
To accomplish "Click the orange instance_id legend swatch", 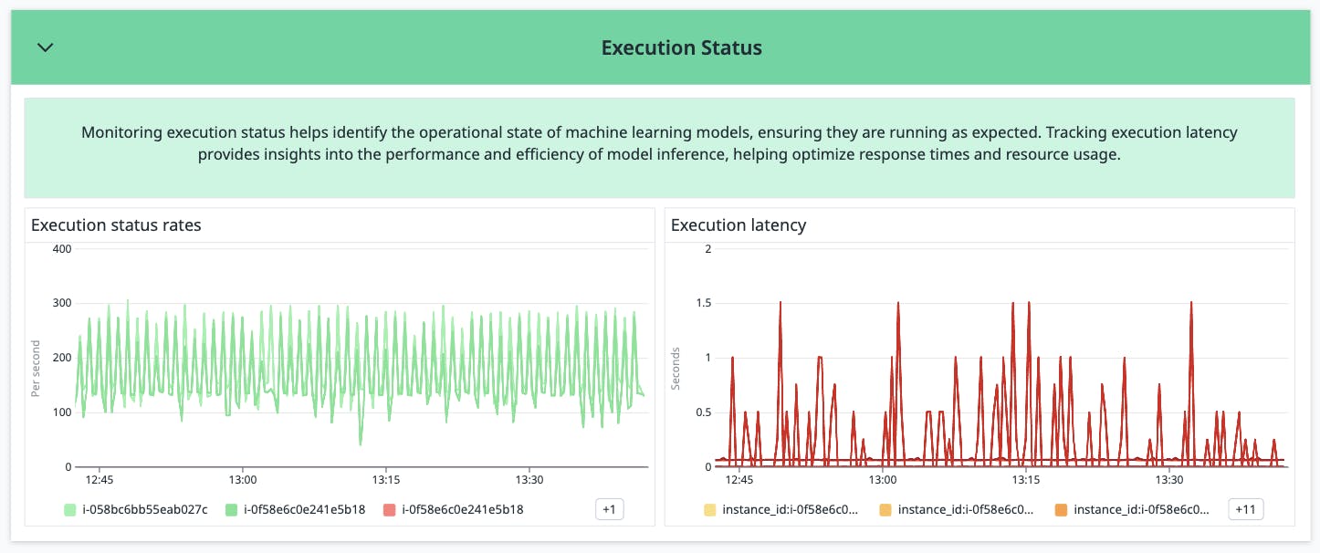I will point(1061,510).
